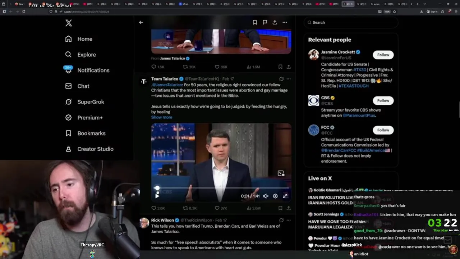This screenshot has width=460, height=259.
Task: Open SuperGrok
Action: [x=84, y=102]
